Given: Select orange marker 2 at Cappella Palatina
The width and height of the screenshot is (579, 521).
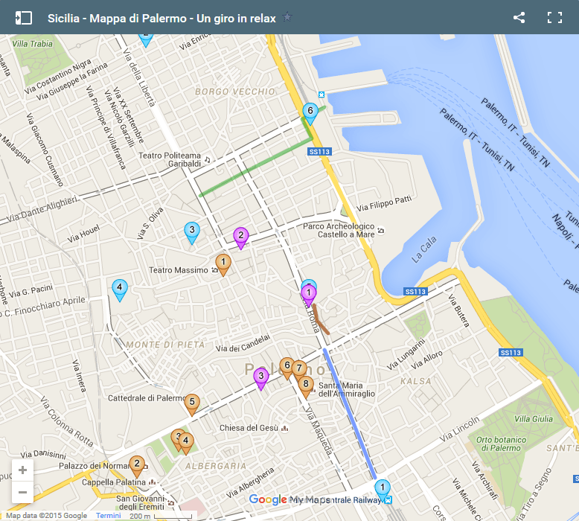Looking at the screenshot, I should click(137, 465).
